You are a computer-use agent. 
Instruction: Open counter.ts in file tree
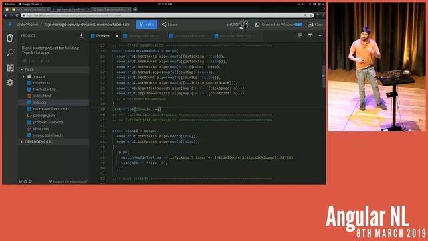click(x=41, y=83)
